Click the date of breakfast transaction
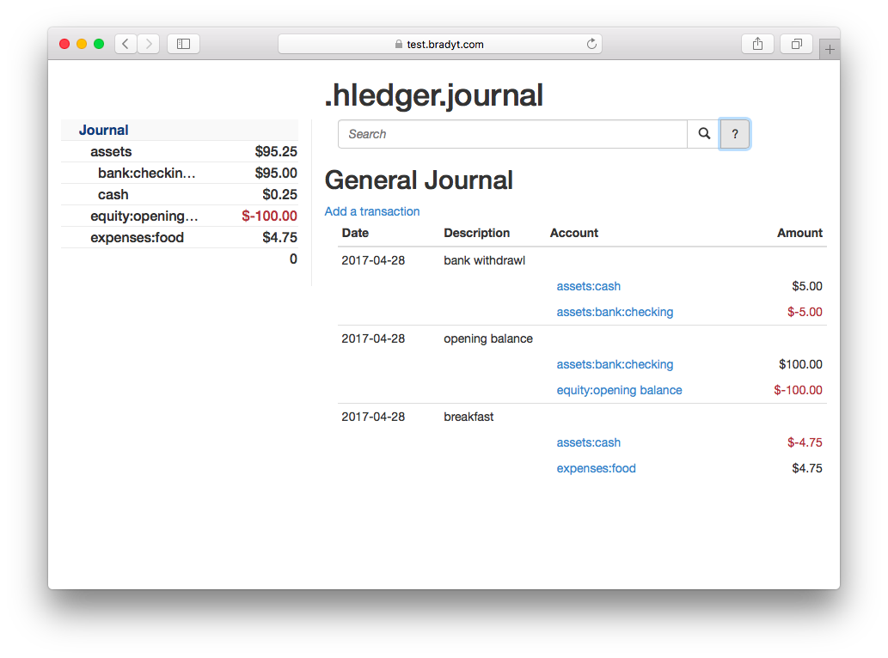Viewport: 888px width, 658px height. pos(373,417)
